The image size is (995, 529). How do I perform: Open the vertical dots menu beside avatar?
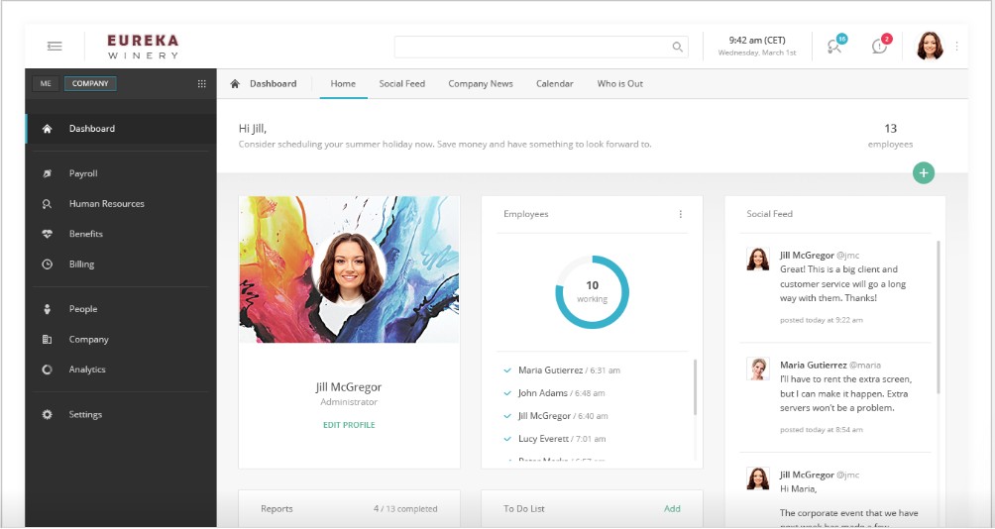pyautogui.click(x=956, y=47)
